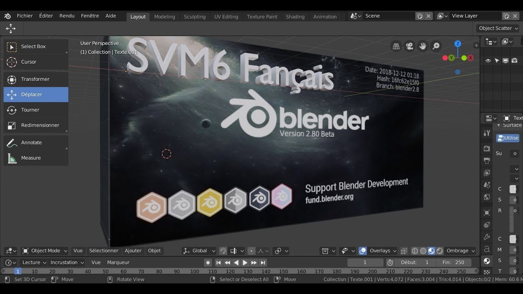
Task: Open the Objet viewport menu
Action: 154,251
